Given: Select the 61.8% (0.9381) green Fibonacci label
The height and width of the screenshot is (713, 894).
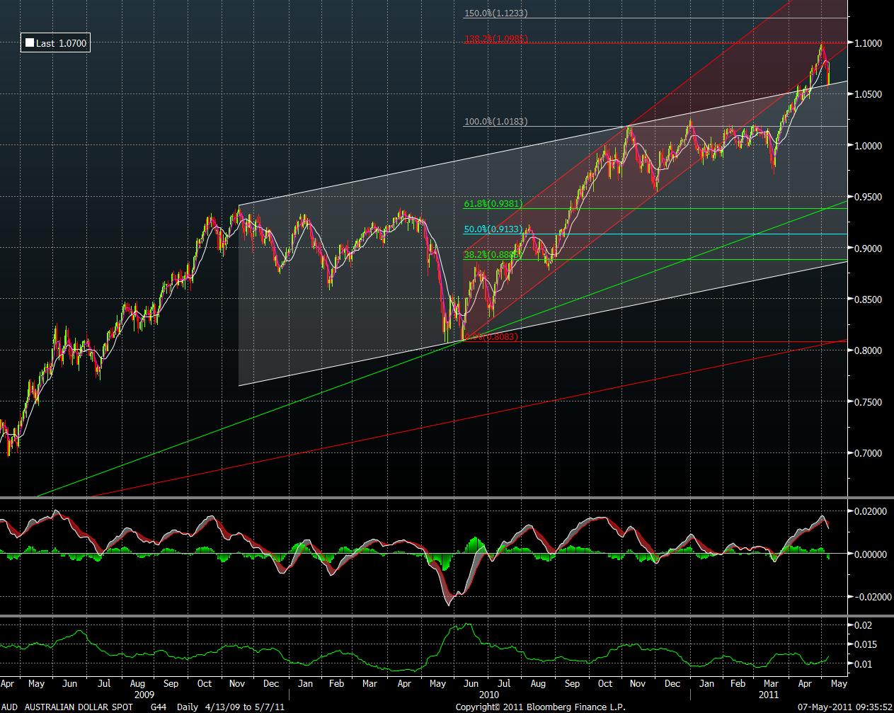Looking at the screenshot, I should [493, 204].
